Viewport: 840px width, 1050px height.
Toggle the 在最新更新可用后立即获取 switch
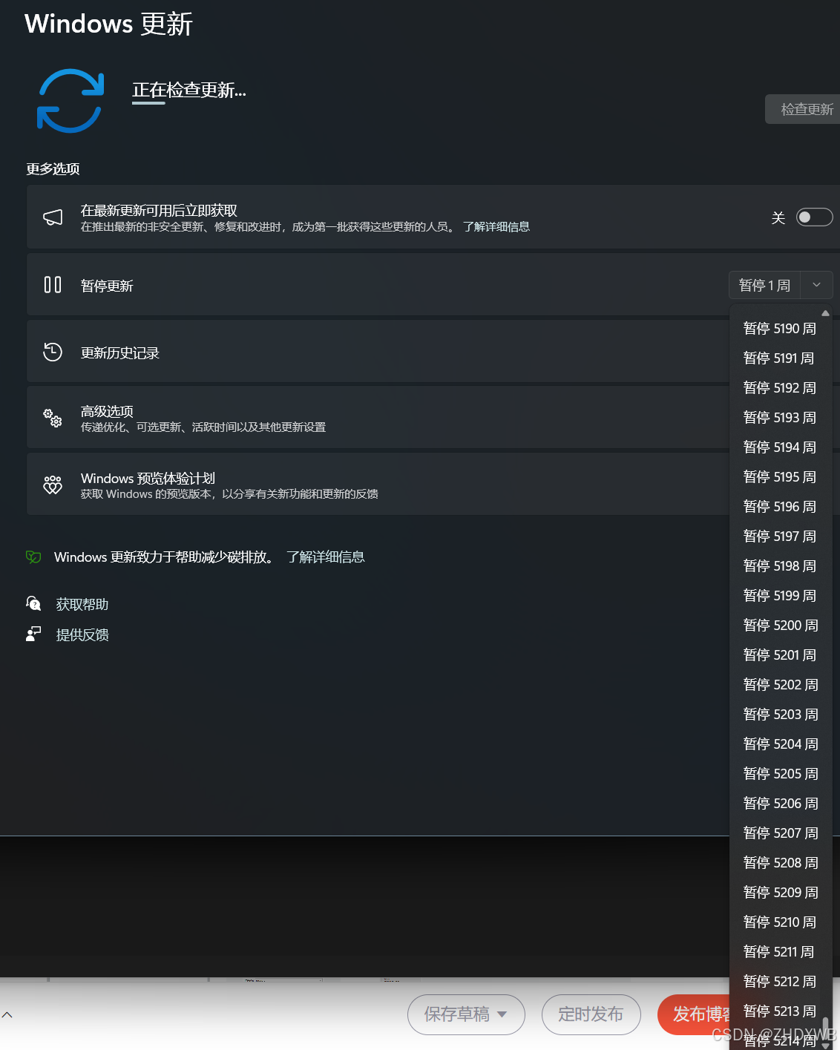coord(814,217)
